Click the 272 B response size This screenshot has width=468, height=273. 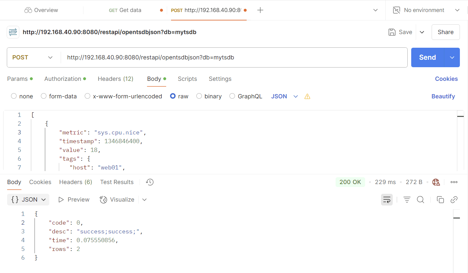coord(414,182)
